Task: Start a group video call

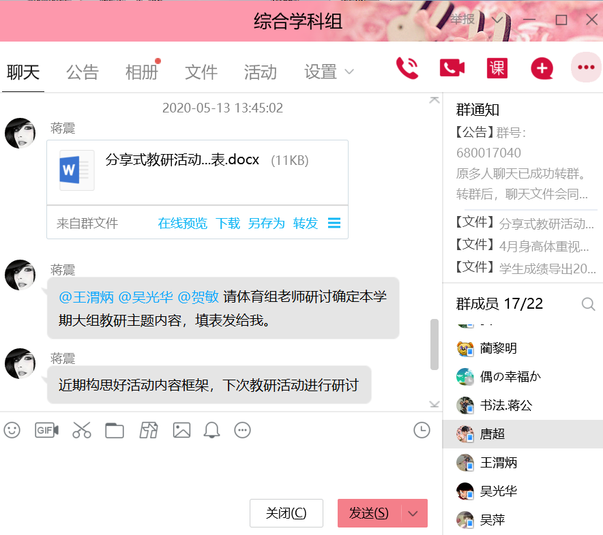Action: (452, 68)
